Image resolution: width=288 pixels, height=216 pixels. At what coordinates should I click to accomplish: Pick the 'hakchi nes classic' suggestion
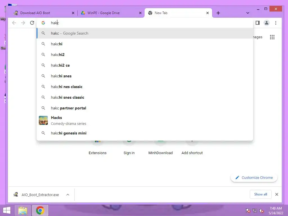145,87
